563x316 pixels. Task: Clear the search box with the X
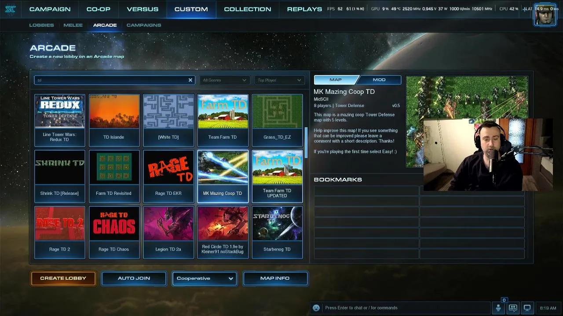tap(190, 80)
